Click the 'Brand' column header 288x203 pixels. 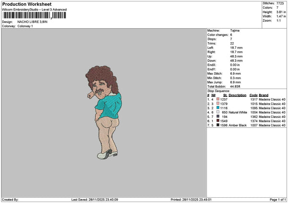click(x=264, y=95)
